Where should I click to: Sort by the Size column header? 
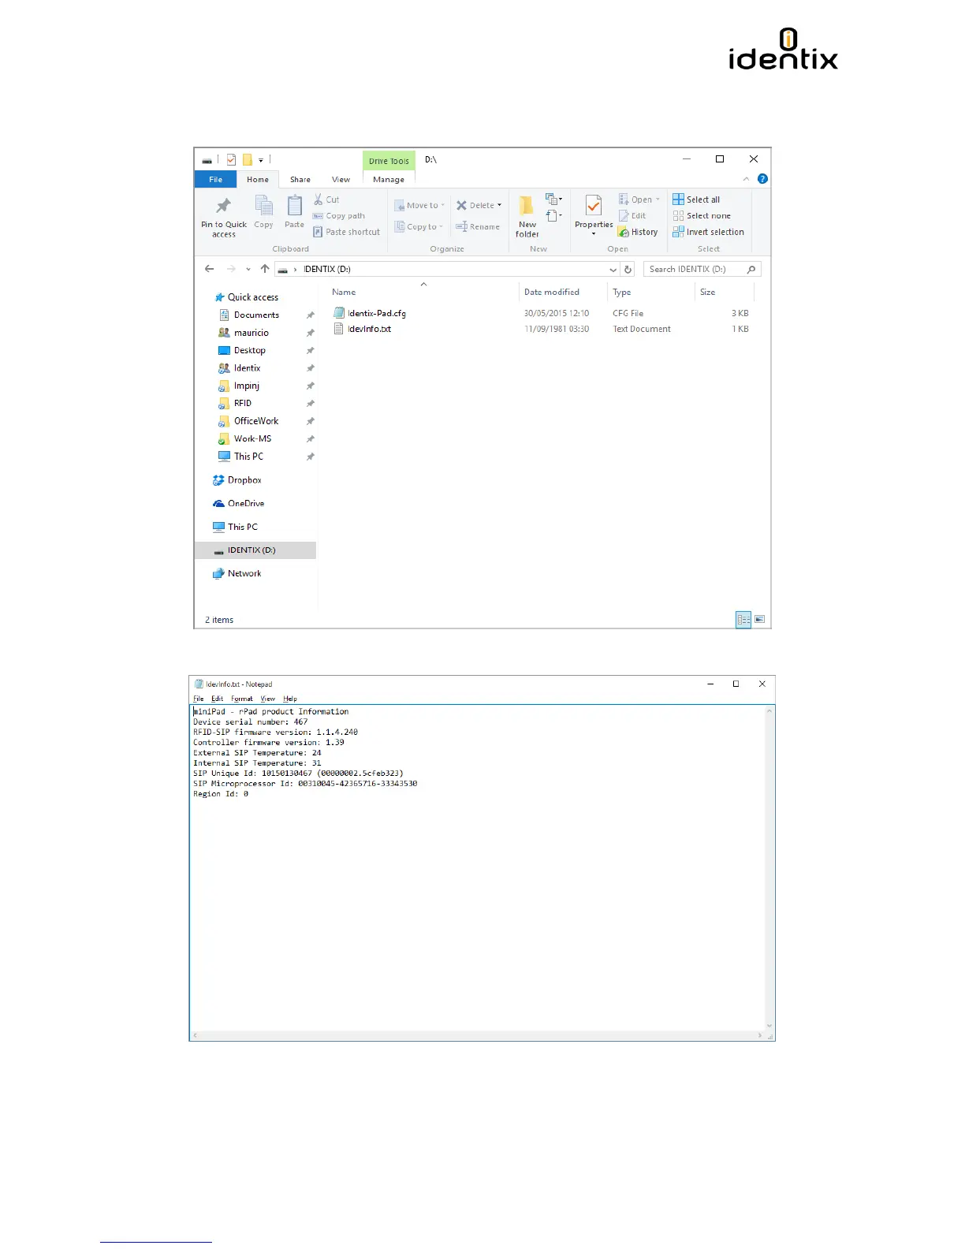(x=724, y=292)
